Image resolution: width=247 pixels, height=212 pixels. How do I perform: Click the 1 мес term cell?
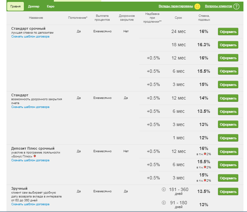(179, 138)
